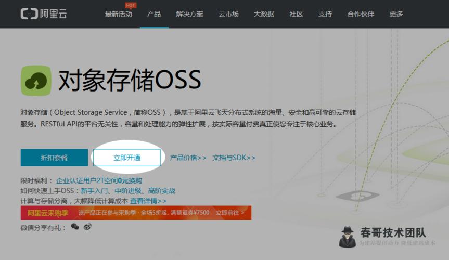Click the HOT badge above 最新活动

pos(131,5)
